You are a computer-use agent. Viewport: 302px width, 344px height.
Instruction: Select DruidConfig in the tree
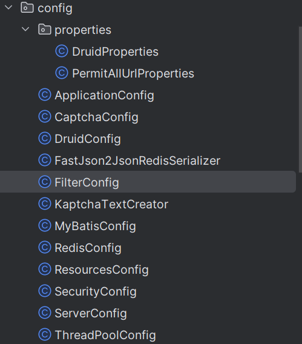click(88, 139)
